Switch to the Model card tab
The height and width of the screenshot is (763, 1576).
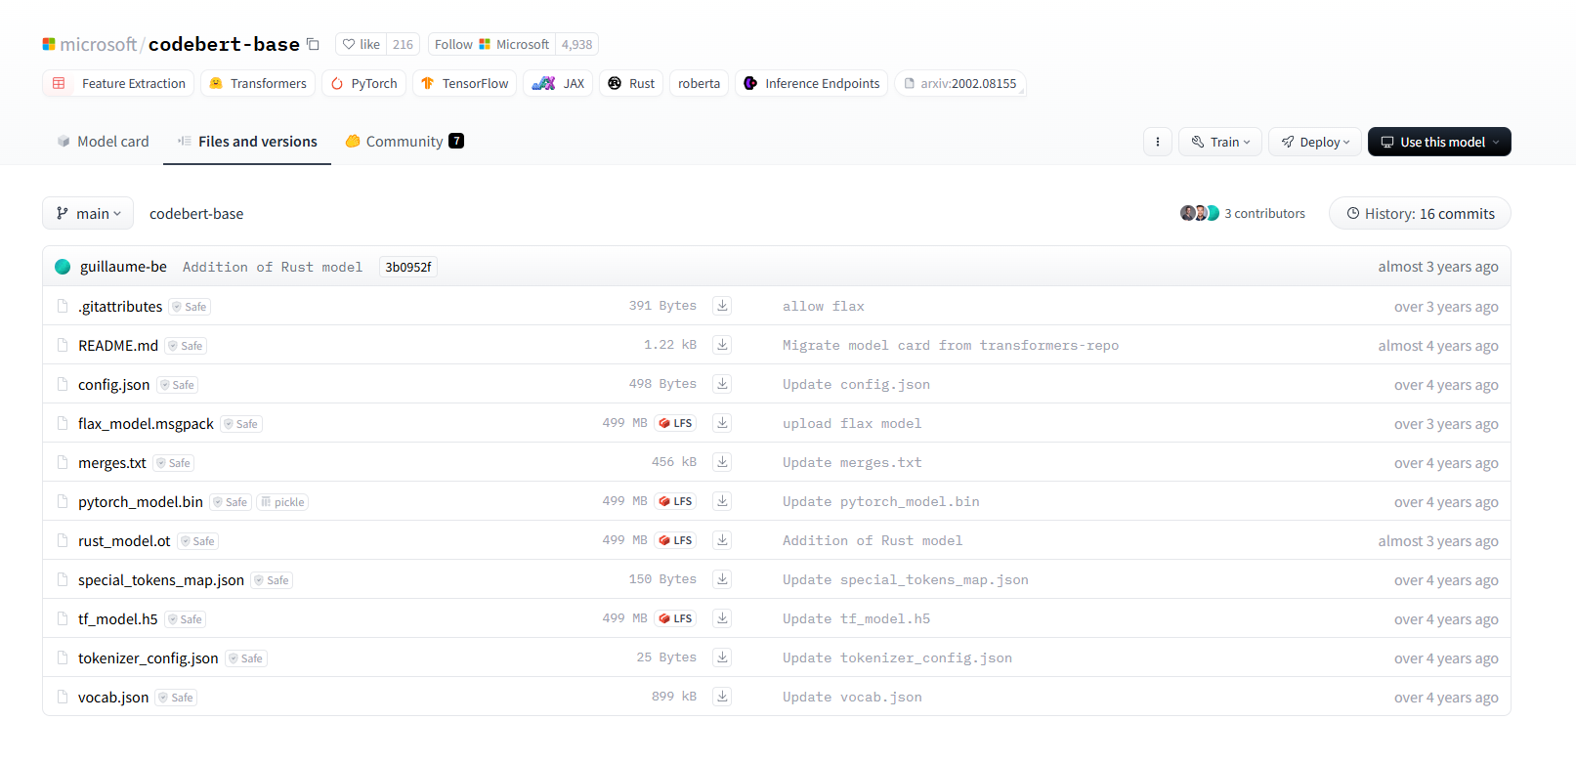click(x=103, y=142)
